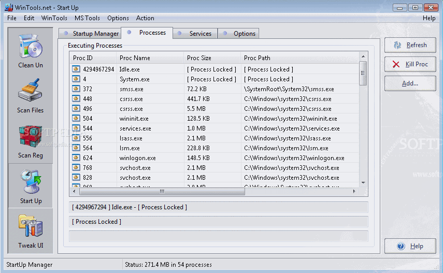Click the horizontal scrollbar right arrow
Image resolution: width=443 pixels, height=273 pixels.
click(354, 191)
